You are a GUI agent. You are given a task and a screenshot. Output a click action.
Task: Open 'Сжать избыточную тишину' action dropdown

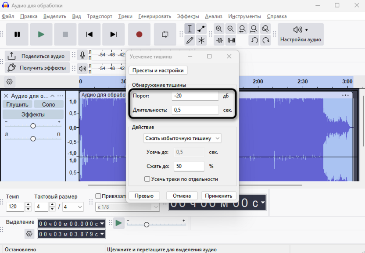(182, 138)
